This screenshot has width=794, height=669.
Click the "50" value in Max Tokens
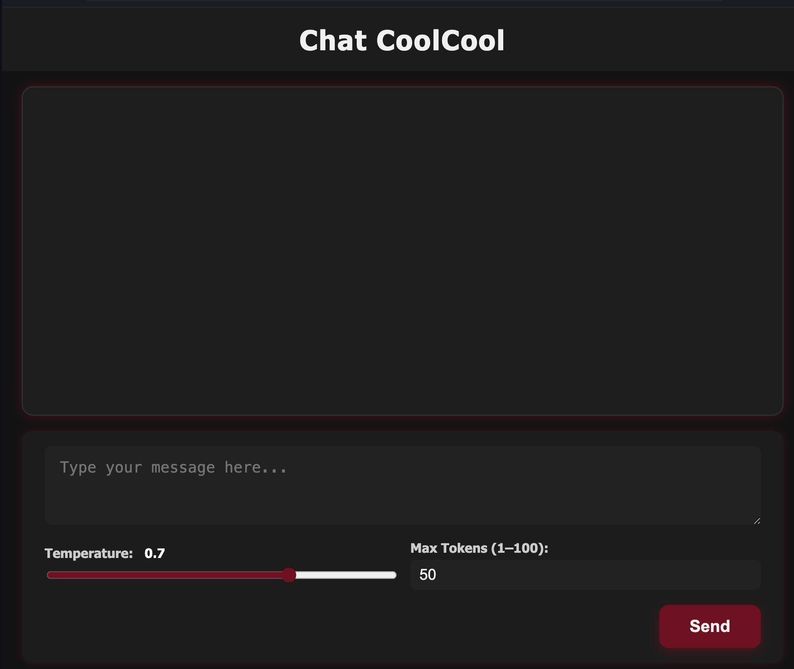[x=427, y=575]
